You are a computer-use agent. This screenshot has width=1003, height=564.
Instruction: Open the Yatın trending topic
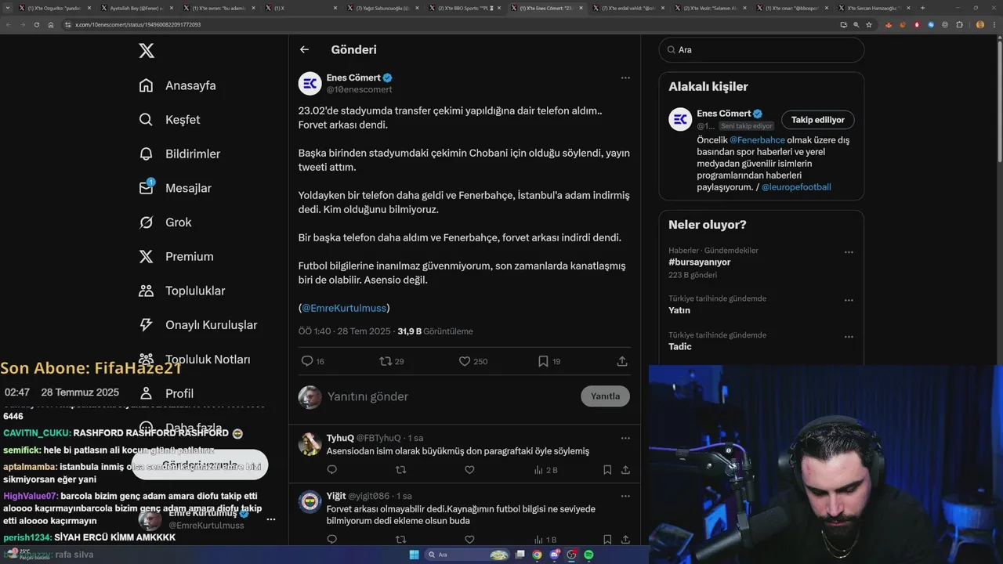click(679, 310)
